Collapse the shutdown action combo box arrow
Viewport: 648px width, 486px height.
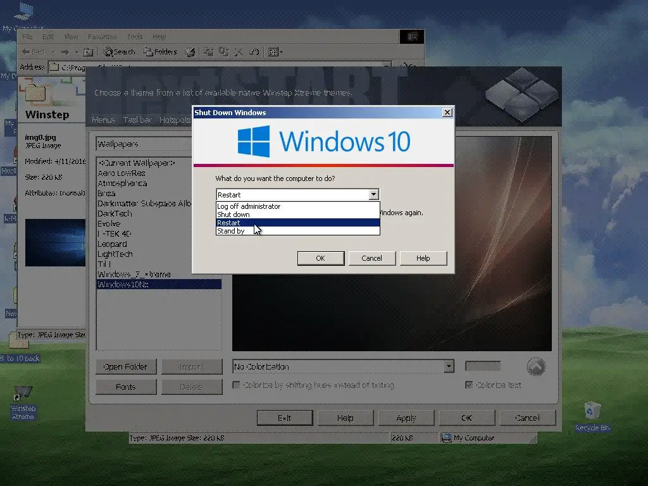pyautogui.click(x=373, y=194)
